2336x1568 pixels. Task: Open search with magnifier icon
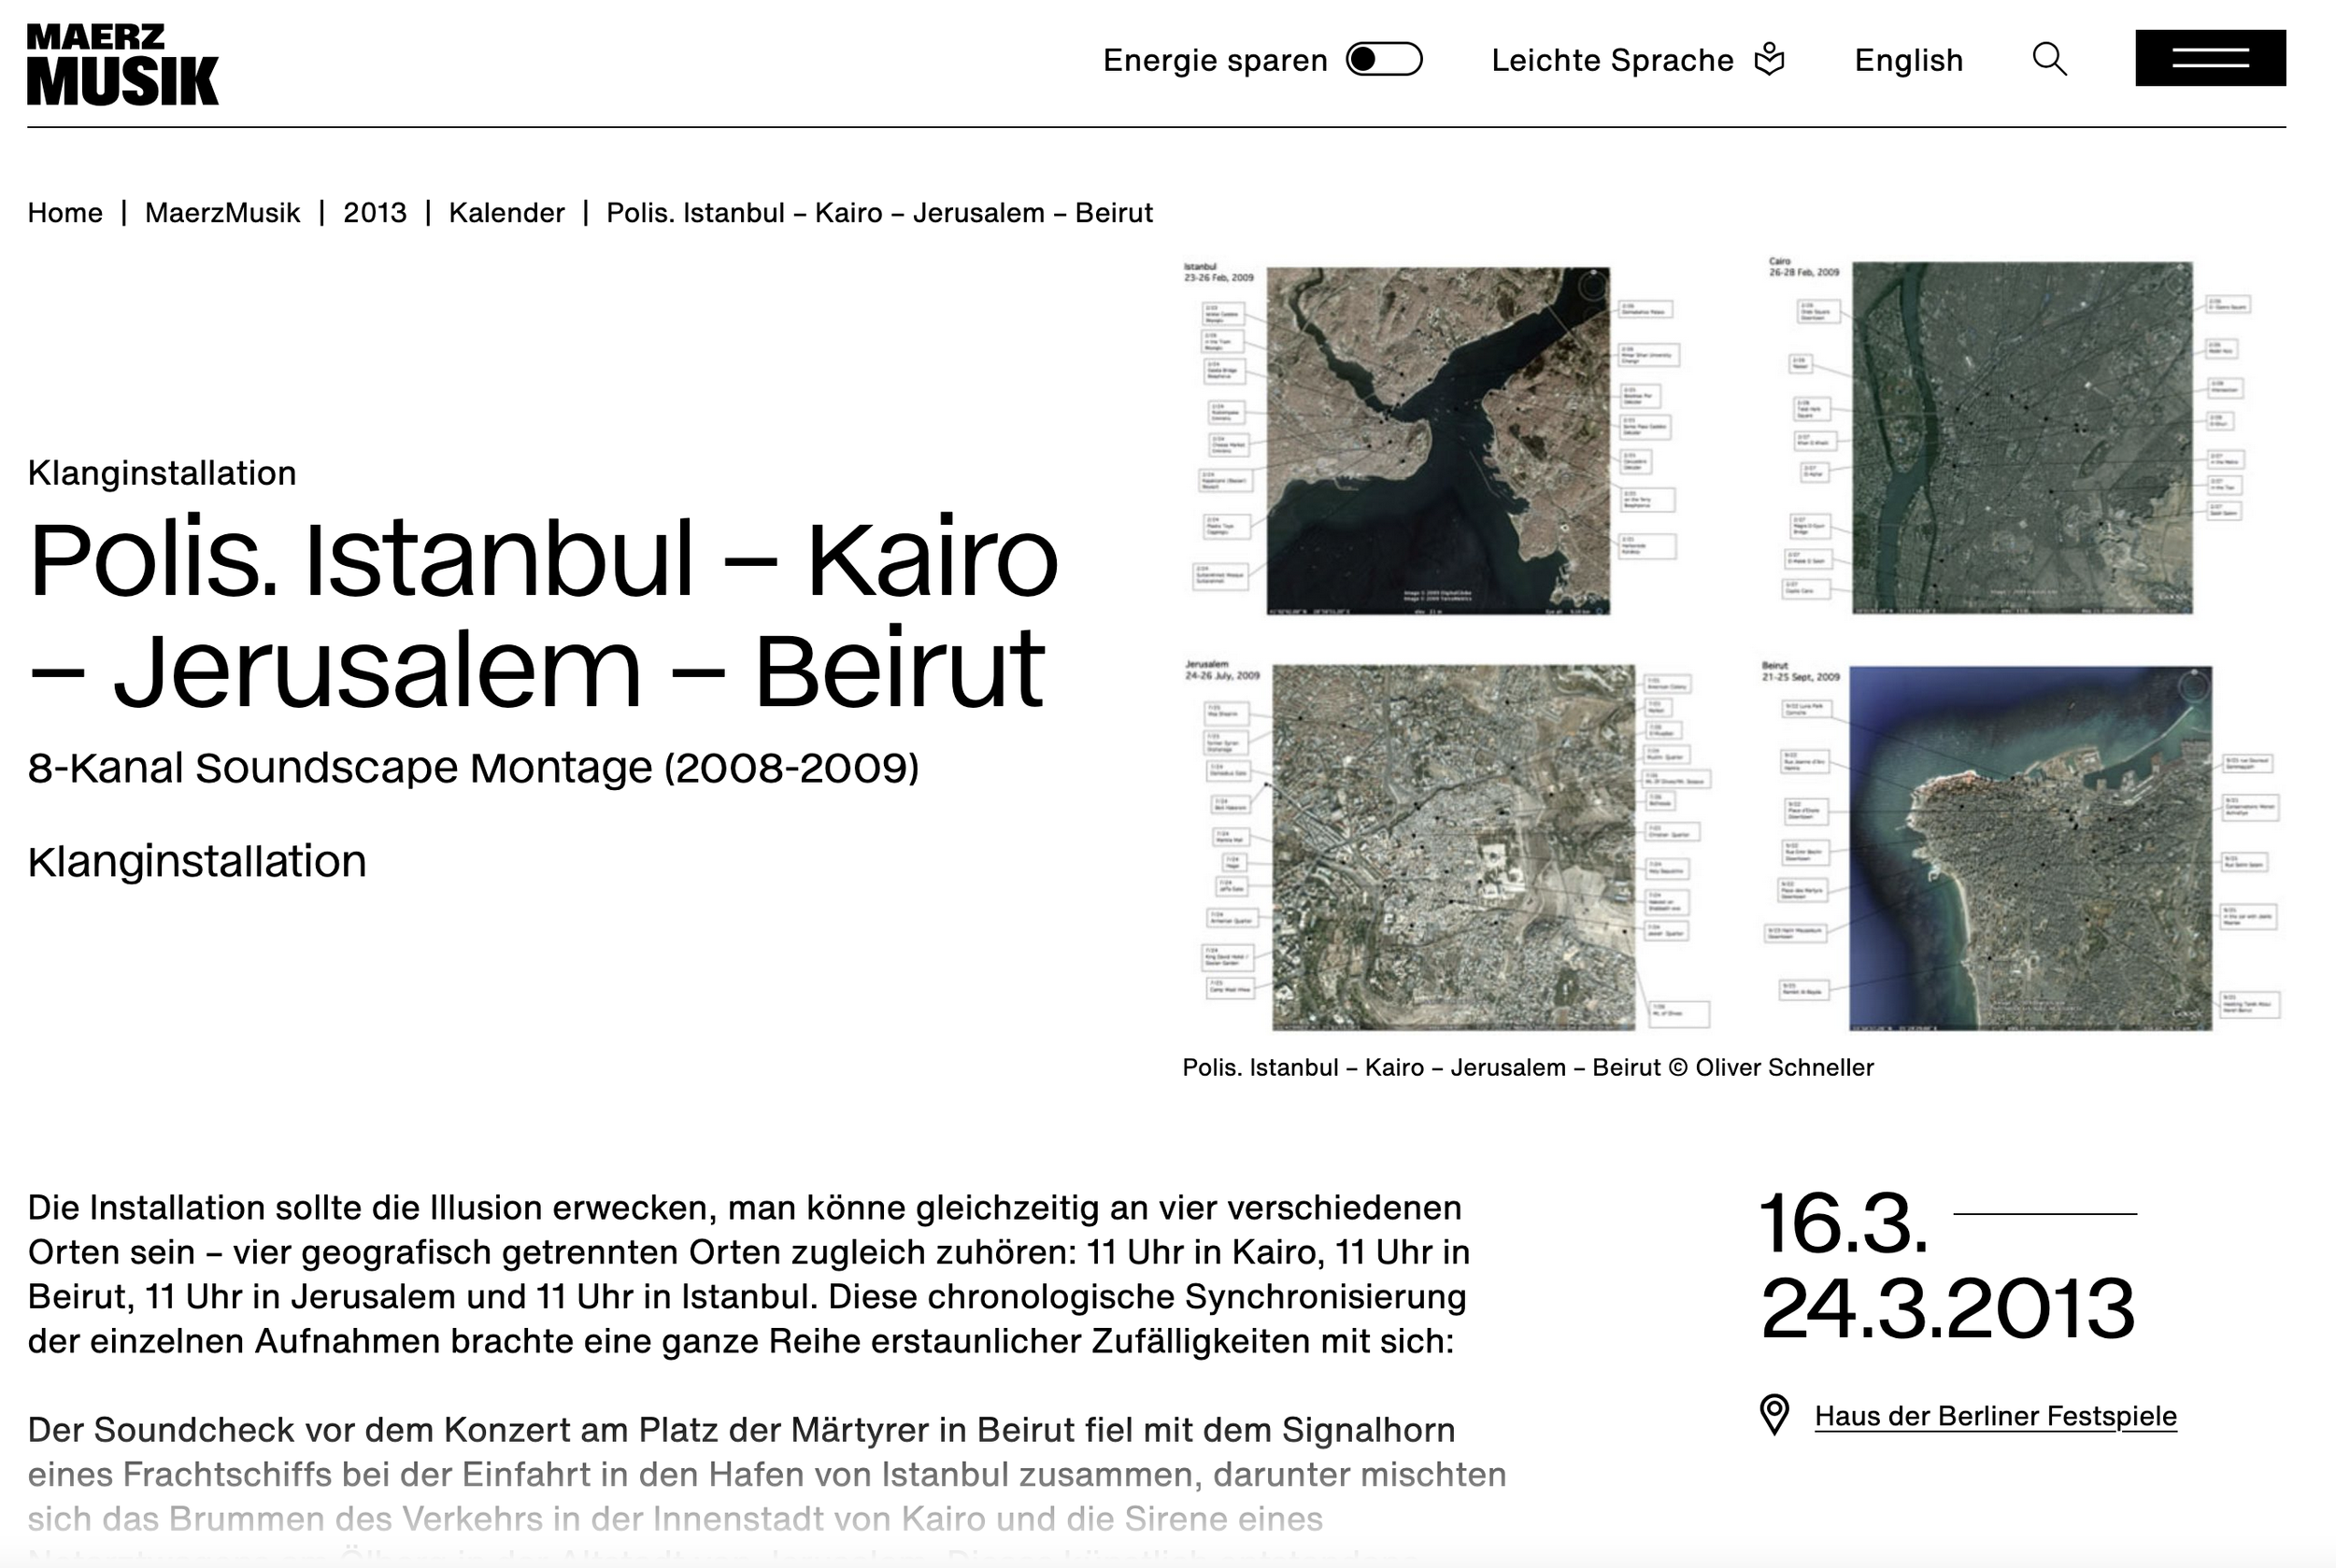(2049, 59)
